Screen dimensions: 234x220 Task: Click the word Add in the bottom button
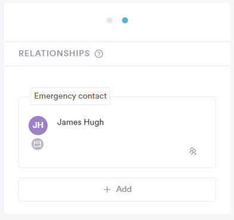click(x=124, y=189)
